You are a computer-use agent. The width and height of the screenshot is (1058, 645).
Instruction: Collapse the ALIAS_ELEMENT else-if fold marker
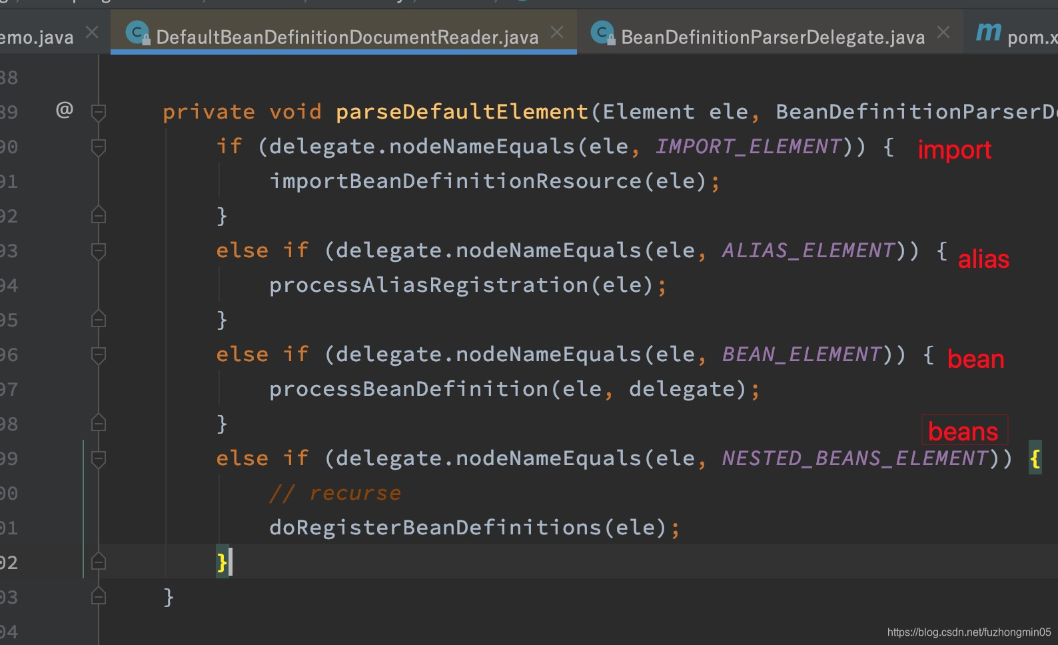coord(99,251)
